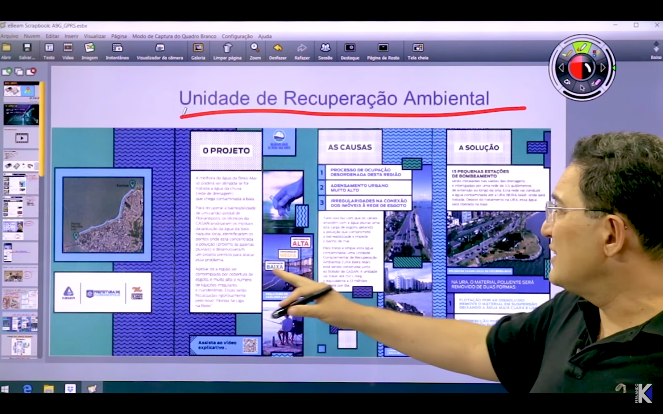The height and width of the screenshot is (414, 663).
Task: Insert a picture with the Imagem button
Action: point(89,51)
